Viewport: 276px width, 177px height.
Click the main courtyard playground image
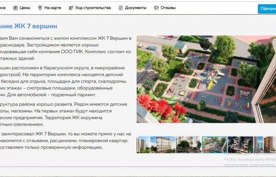pyautogui.click(x=206, y=79)
